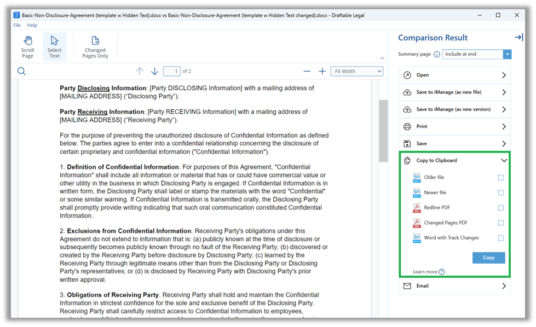Viewport: 536px width, 327px height.
Task: Collapse the Copy to Clipboard chevron
Action: (504, 160)
